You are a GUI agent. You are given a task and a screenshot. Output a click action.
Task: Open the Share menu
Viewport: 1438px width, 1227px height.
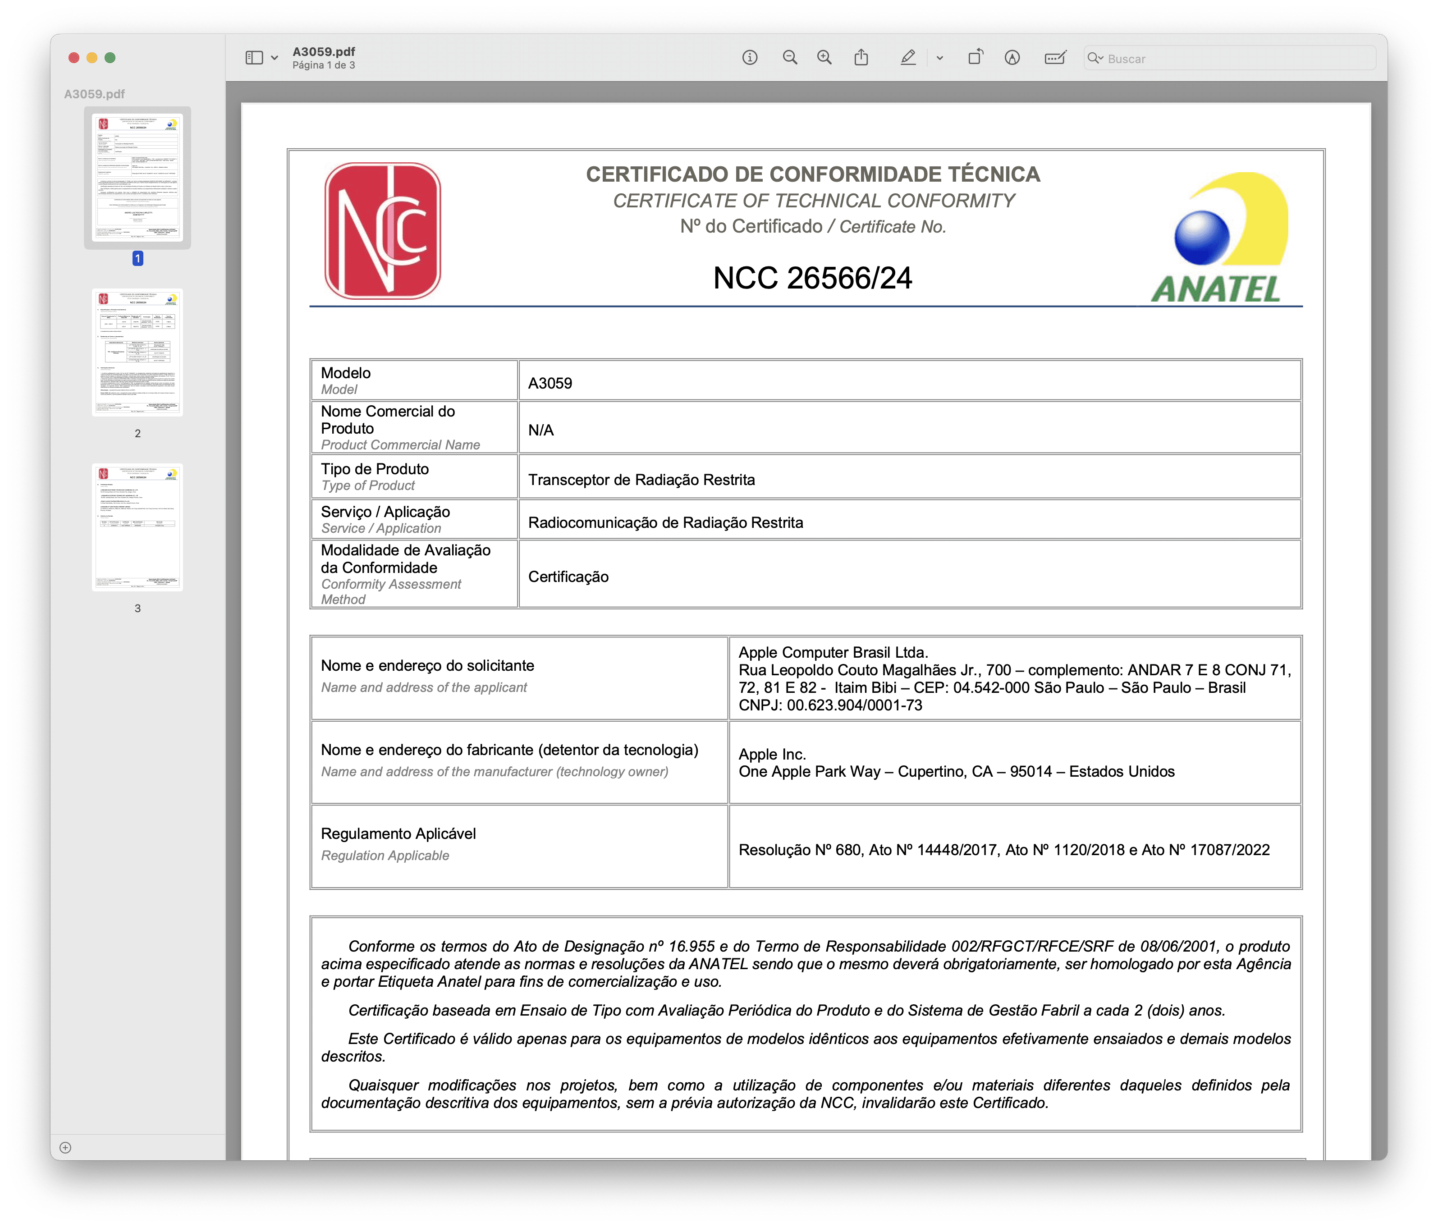coord(861,57)
